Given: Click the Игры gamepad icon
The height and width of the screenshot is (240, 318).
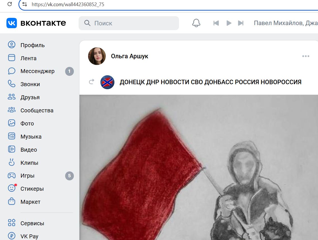Looking at the screenshot, I should coord(11,175).
